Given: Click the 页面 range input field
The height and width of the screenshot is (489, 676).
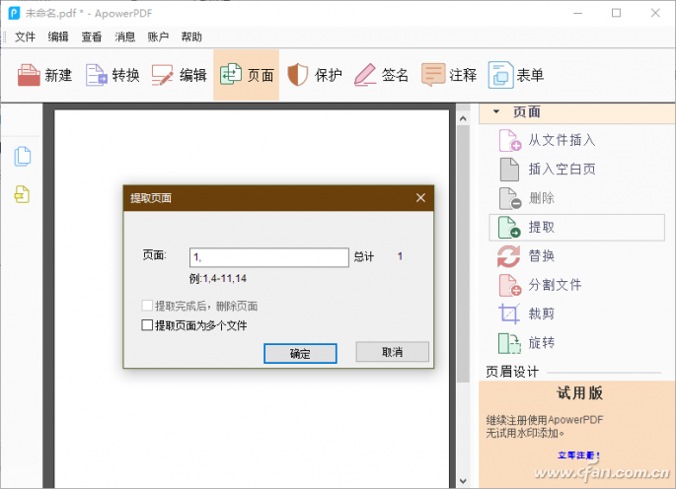Looking at the screenshot, I should [x=269, y=257].
